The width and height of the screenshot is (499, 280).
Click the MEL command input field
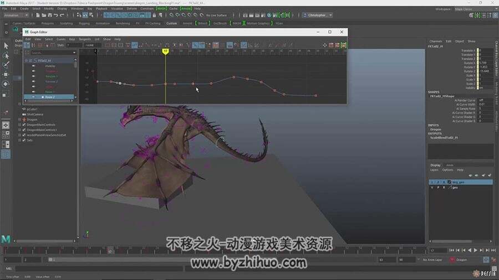(x=99, y=268)
